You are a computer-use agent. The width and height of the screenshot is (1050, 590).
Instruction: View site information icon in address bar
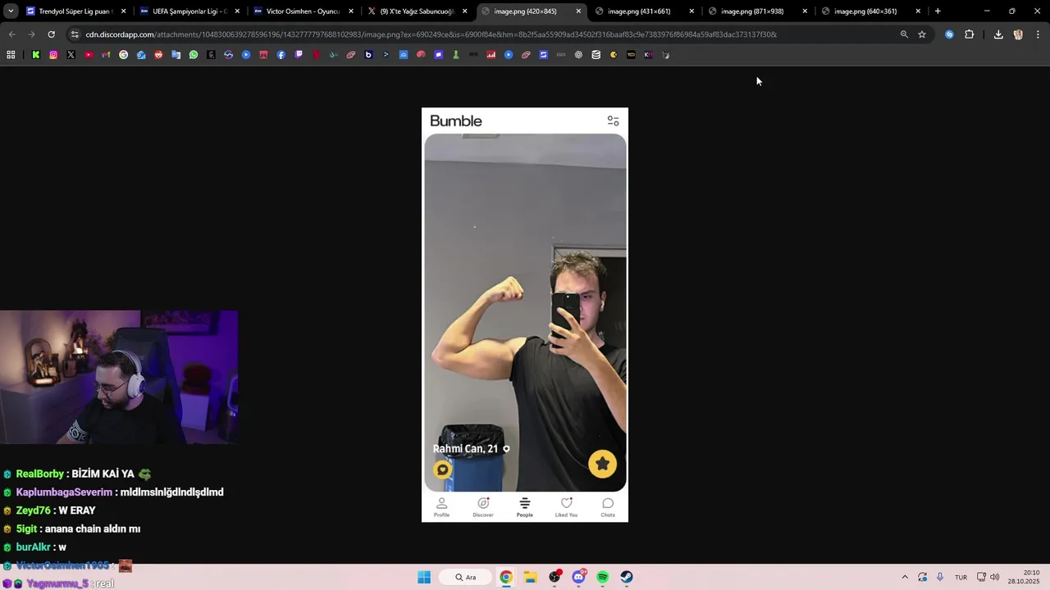point(75,34)
